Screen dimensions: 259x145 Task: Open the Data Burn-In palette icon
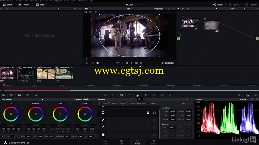click(170, 95)
